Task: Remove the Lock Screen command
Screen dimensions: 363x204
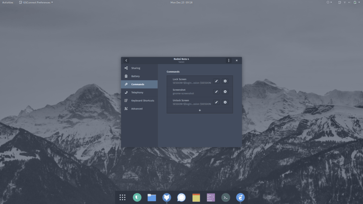Action: tap(225, 81)
